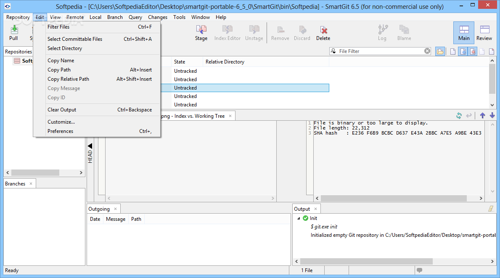Screen dimensions: 500x278
Task: Toggle the plain blank page file filter
Action: [x=453, y=51]
